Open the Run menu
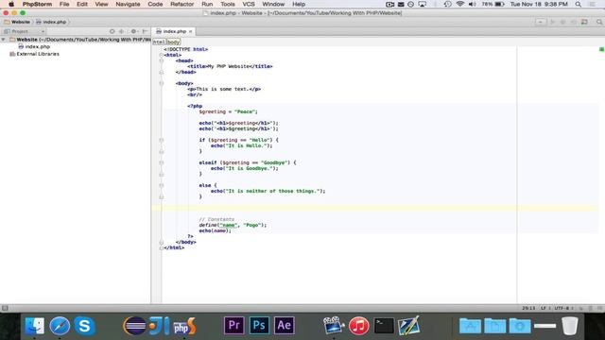This screenshot has height=340, width=605. click(x=207, y=4)
